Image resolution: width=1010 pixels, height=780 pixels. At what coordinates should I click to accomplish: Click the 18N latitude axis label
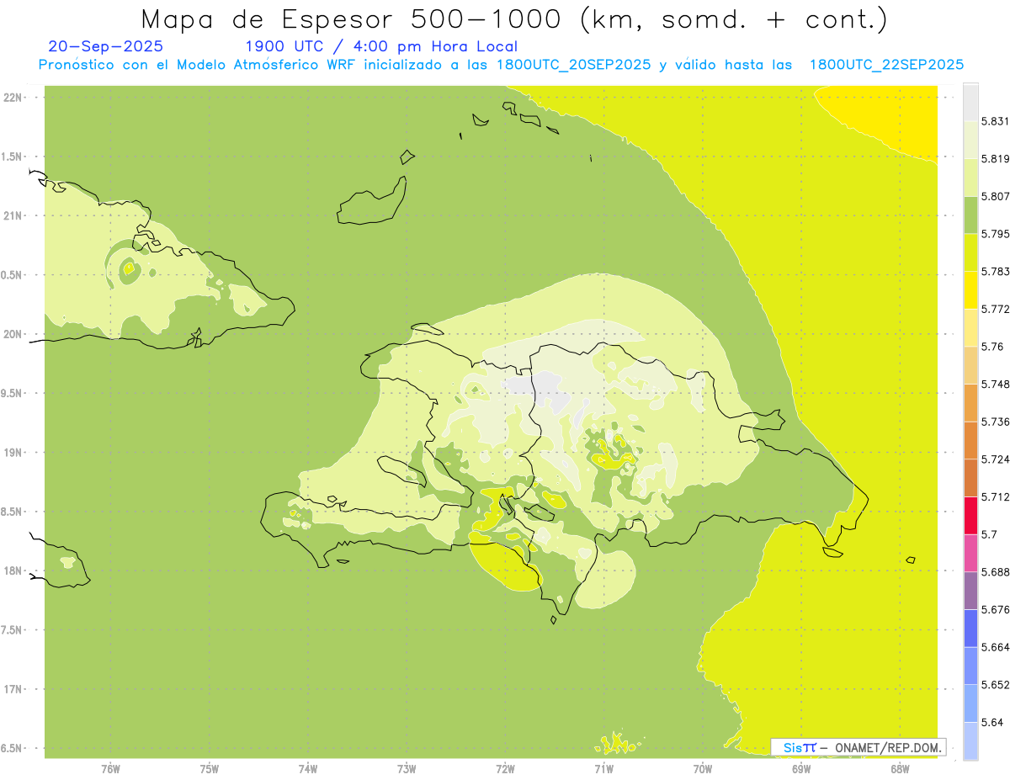click(14, 570)
